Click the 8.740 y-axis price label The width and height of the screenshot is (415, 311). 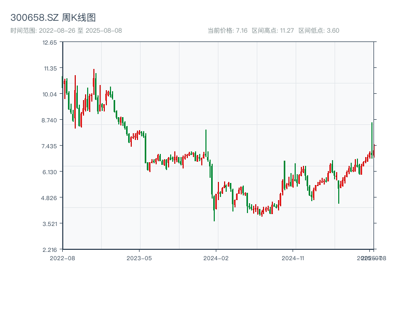pyautogui.click(x=50, y=120)
